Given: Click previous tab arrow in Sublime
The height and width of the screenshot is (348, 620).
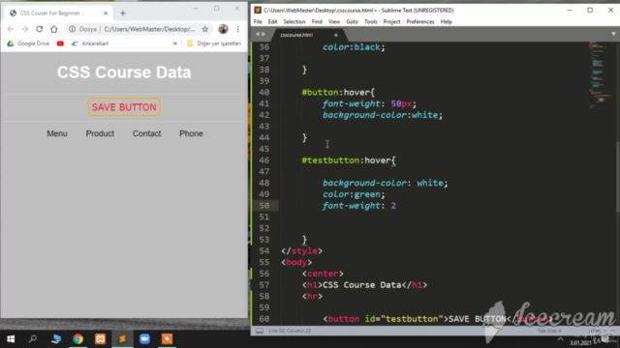Looking at the screenshot, I should point(258,35).
